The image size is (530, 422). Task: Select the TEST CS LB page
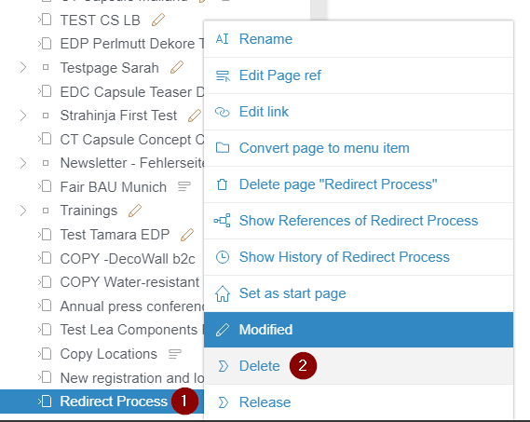point(100,20)
